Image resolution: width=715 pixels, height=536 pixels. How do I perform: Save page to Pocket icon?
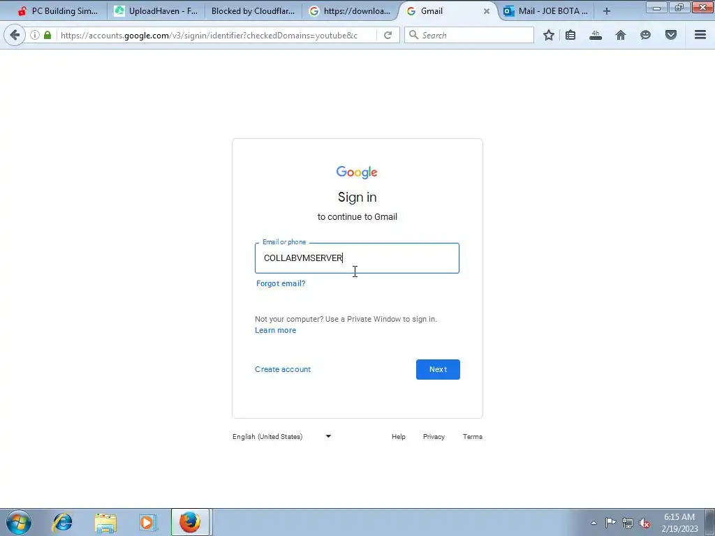point(671,35)
